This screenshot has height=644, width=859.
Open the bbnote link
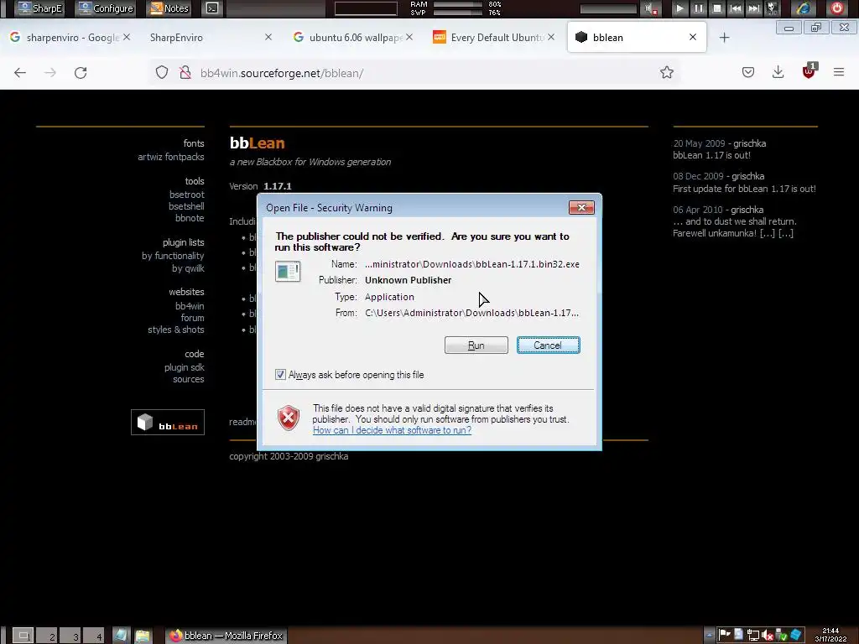pos(190,218)
